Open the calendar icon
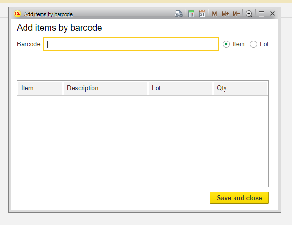Viewport: 292px width, 225px height. point(202,14)
